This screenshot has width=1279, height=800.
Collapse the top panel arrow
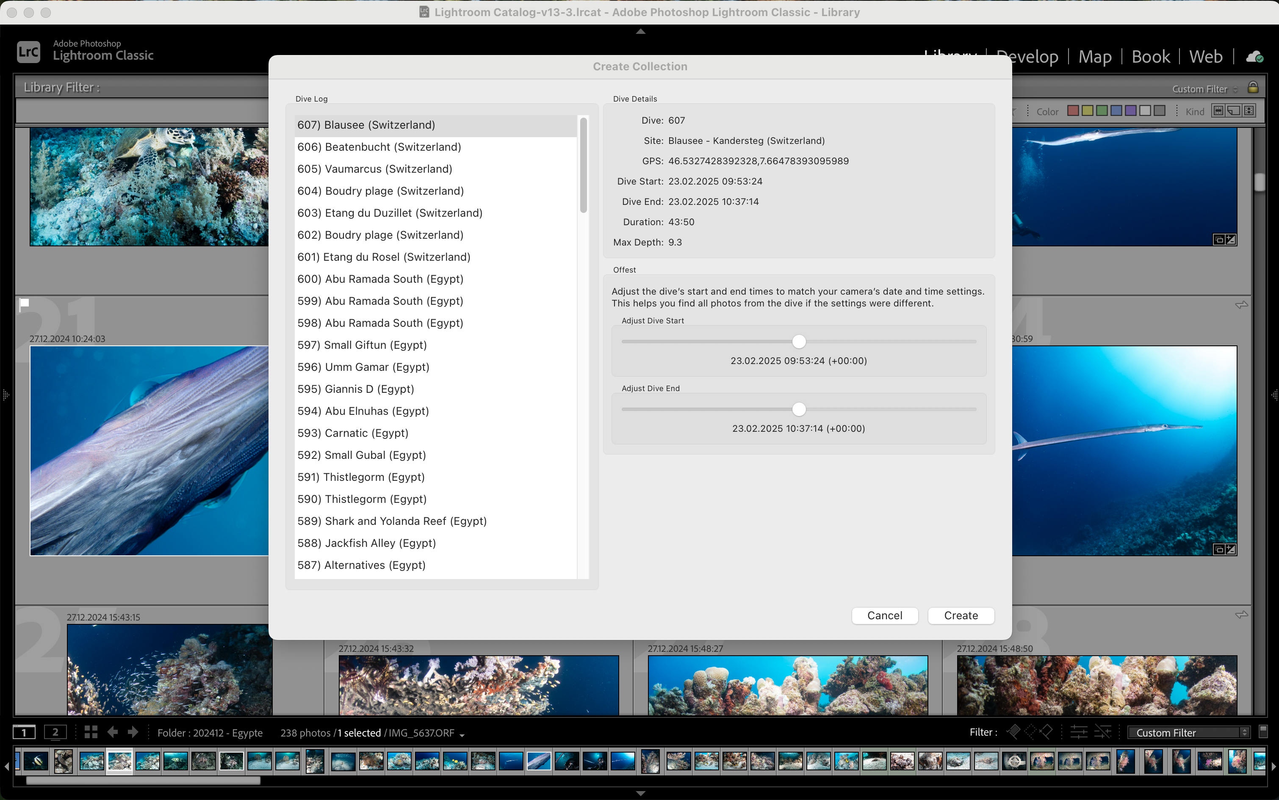[x=640, y=32]
